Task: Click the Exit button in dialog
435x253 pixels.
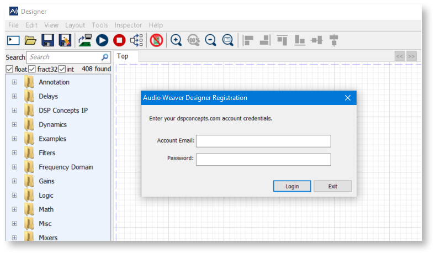Action: (332, 186)
